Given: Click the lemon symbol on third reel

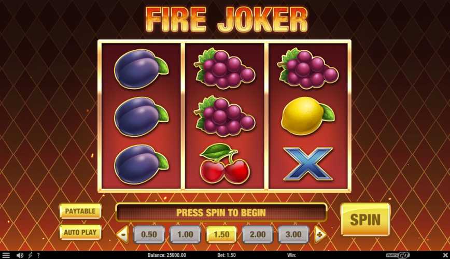Looking at the screenshot, I should pyautogui.click(x=307, y=116).
